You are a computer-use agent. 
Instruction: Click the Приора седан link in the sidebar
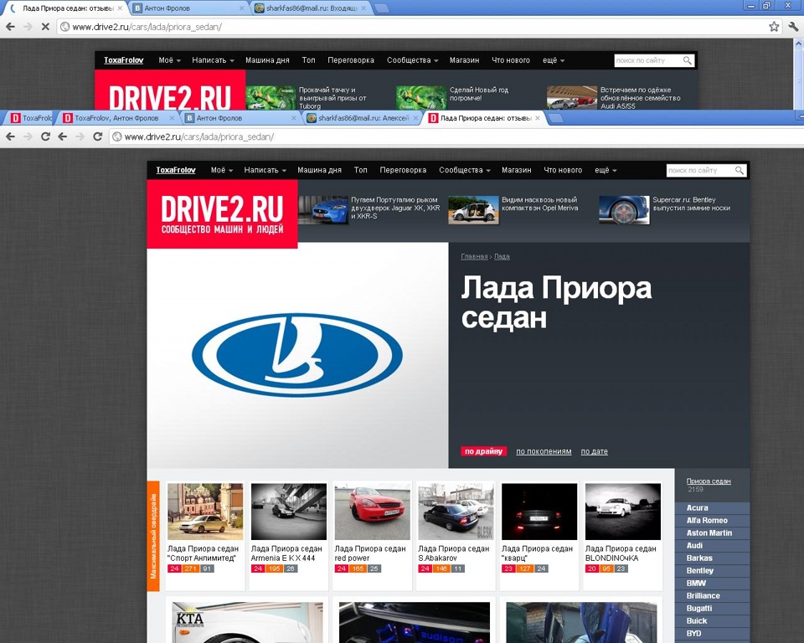709,481
